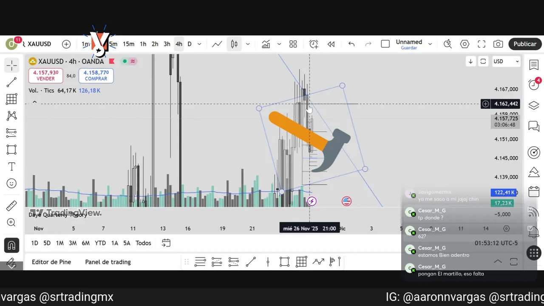Expand the chart style dropdown
544x306 pixels.
pyautogui.click(x=248, y=44)
